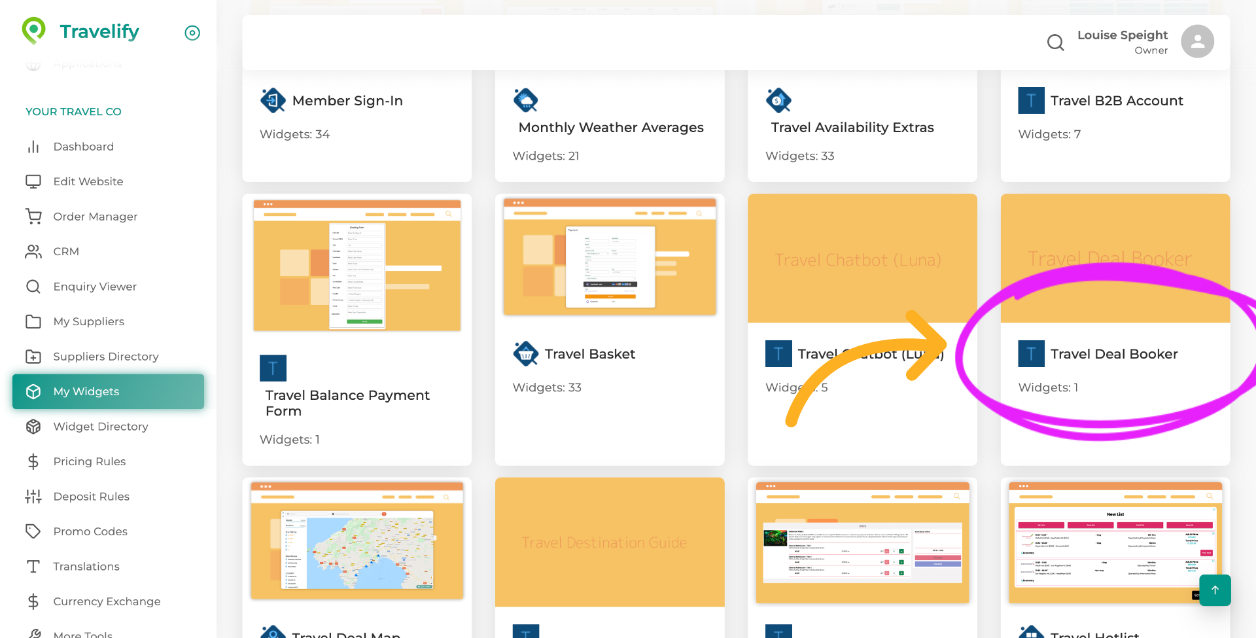The width and height of the screenshot is (1256, 638).
Task: Open Translations menu item
Action: click(x=108, y=567)
